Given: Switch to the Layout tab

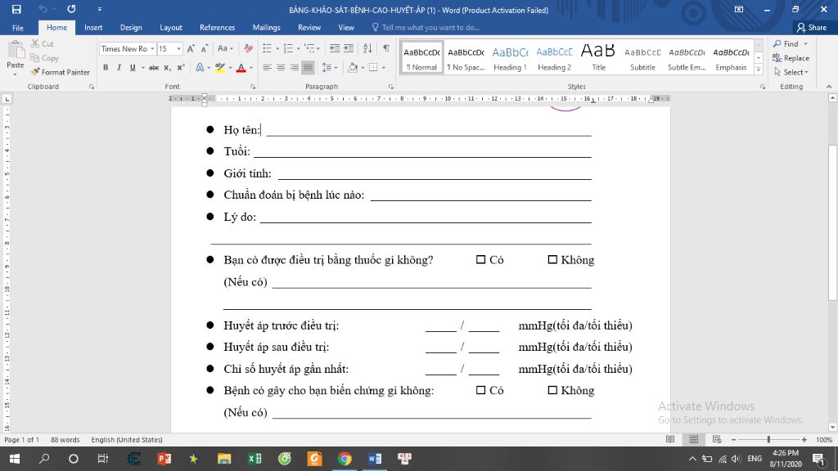Looking at the screenshot, I should coord(171,28).
